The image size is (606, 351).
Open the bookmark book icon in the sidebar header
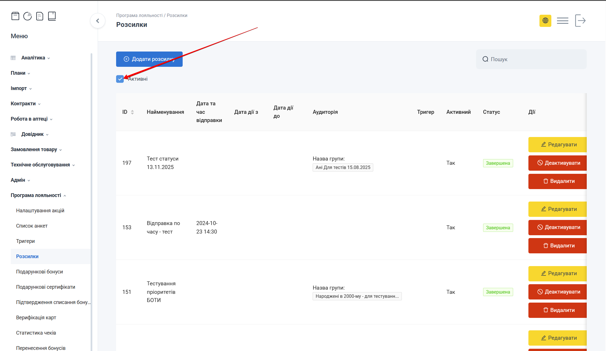(52, 16)
